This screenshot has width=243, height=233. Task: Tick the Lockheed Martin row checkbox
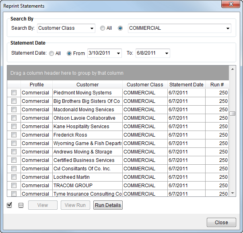14,177
